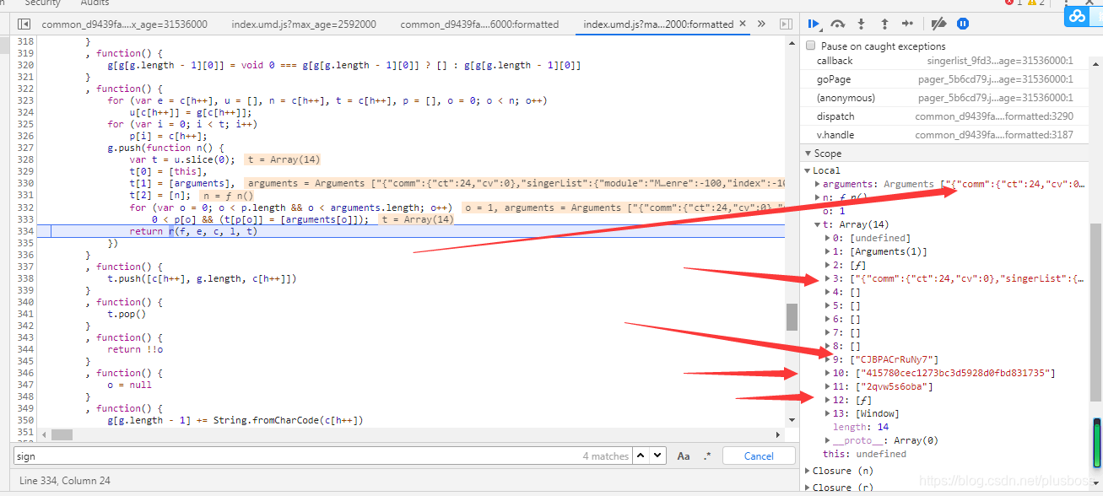Toggle the debugger sidebar icon
1103x496 pixels.
pos(786,24)
